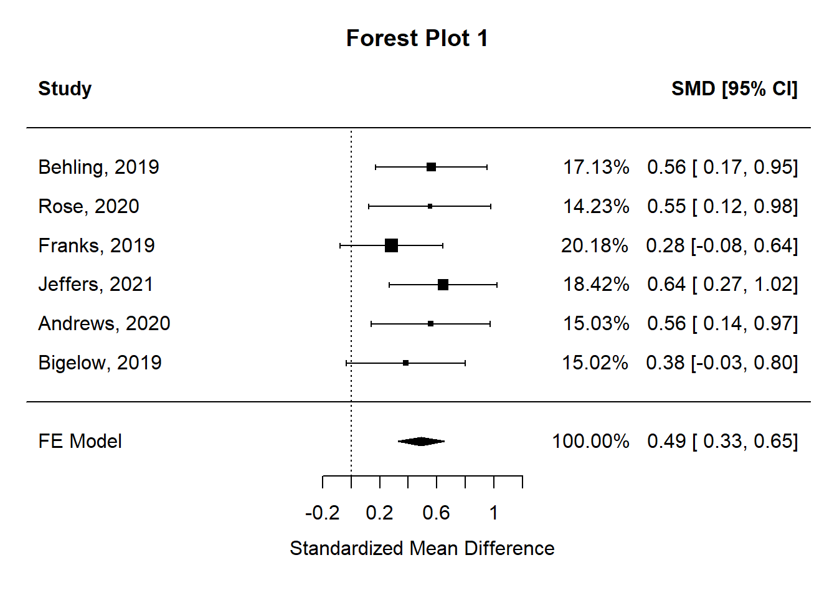Select the Jeffers, 2021 square marker
The width and height of the screenshot is (837, 598).
pyautogui.click(x=443, y=285)
